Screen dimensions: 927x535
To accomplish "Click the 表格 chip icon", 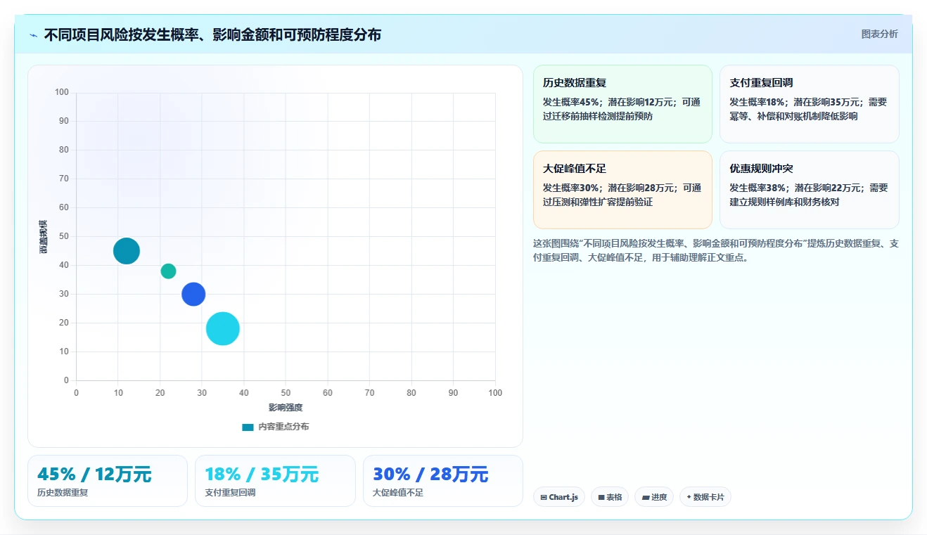I will 601,497.
